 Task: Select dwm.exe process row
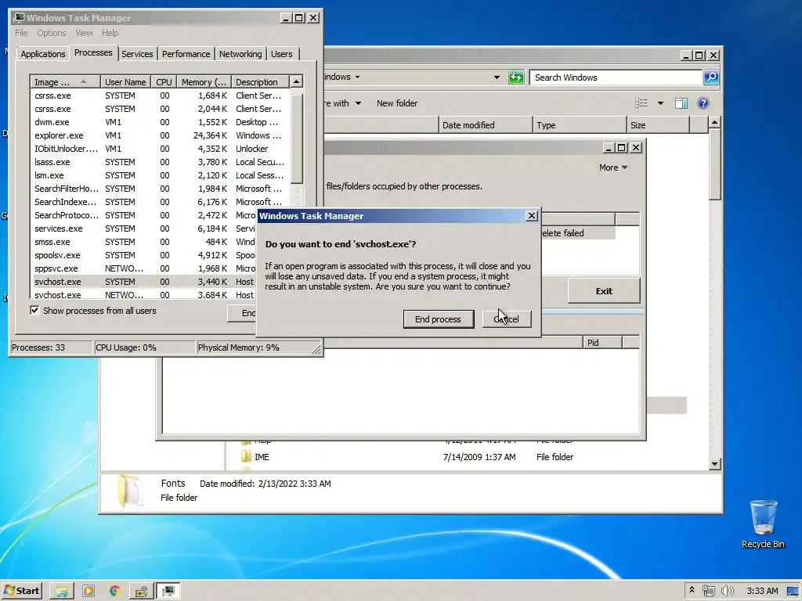[160, 122]
